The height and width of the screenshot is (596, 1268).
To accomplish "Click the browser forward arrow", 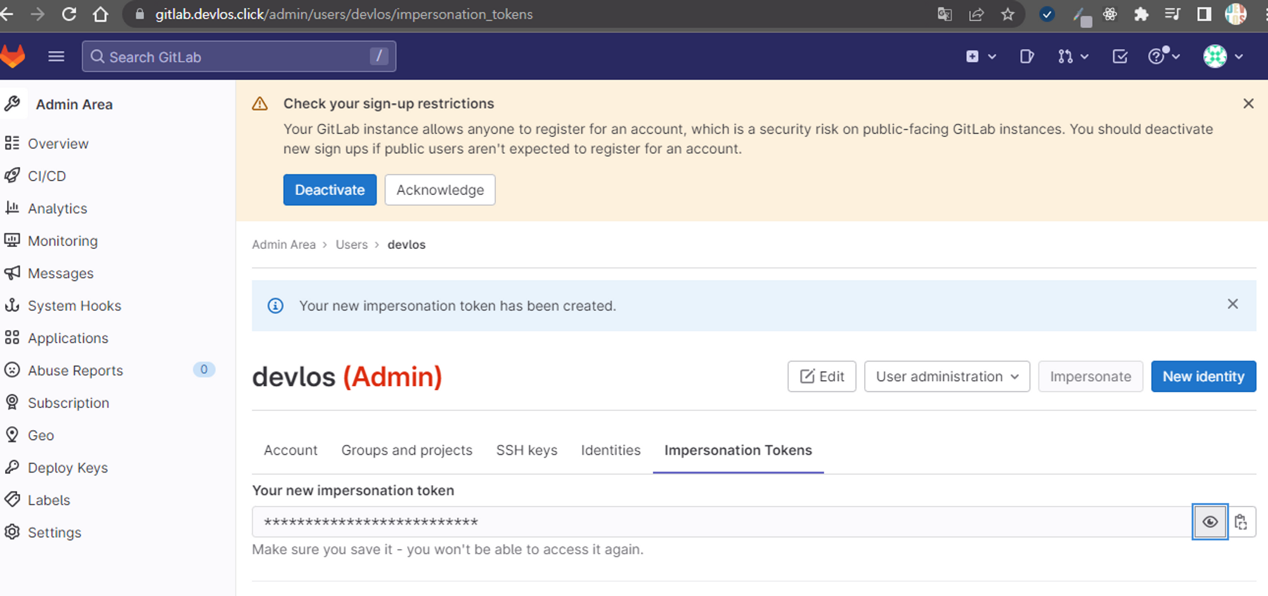I will coord(38,14).
